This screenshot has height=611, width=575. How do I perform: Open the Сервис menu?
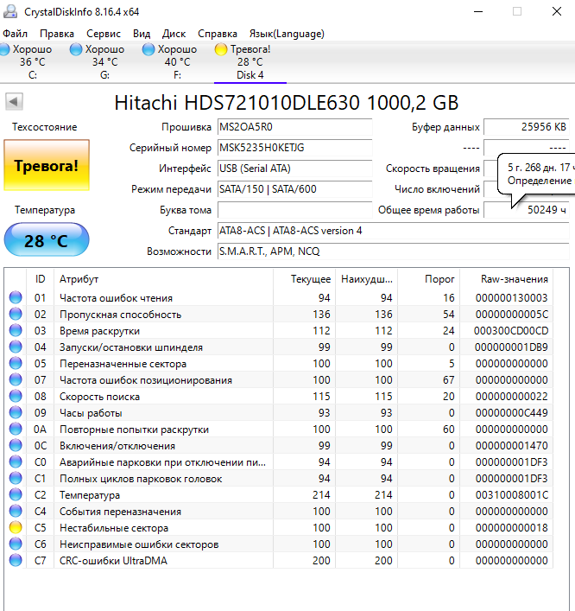pos(104,34)
